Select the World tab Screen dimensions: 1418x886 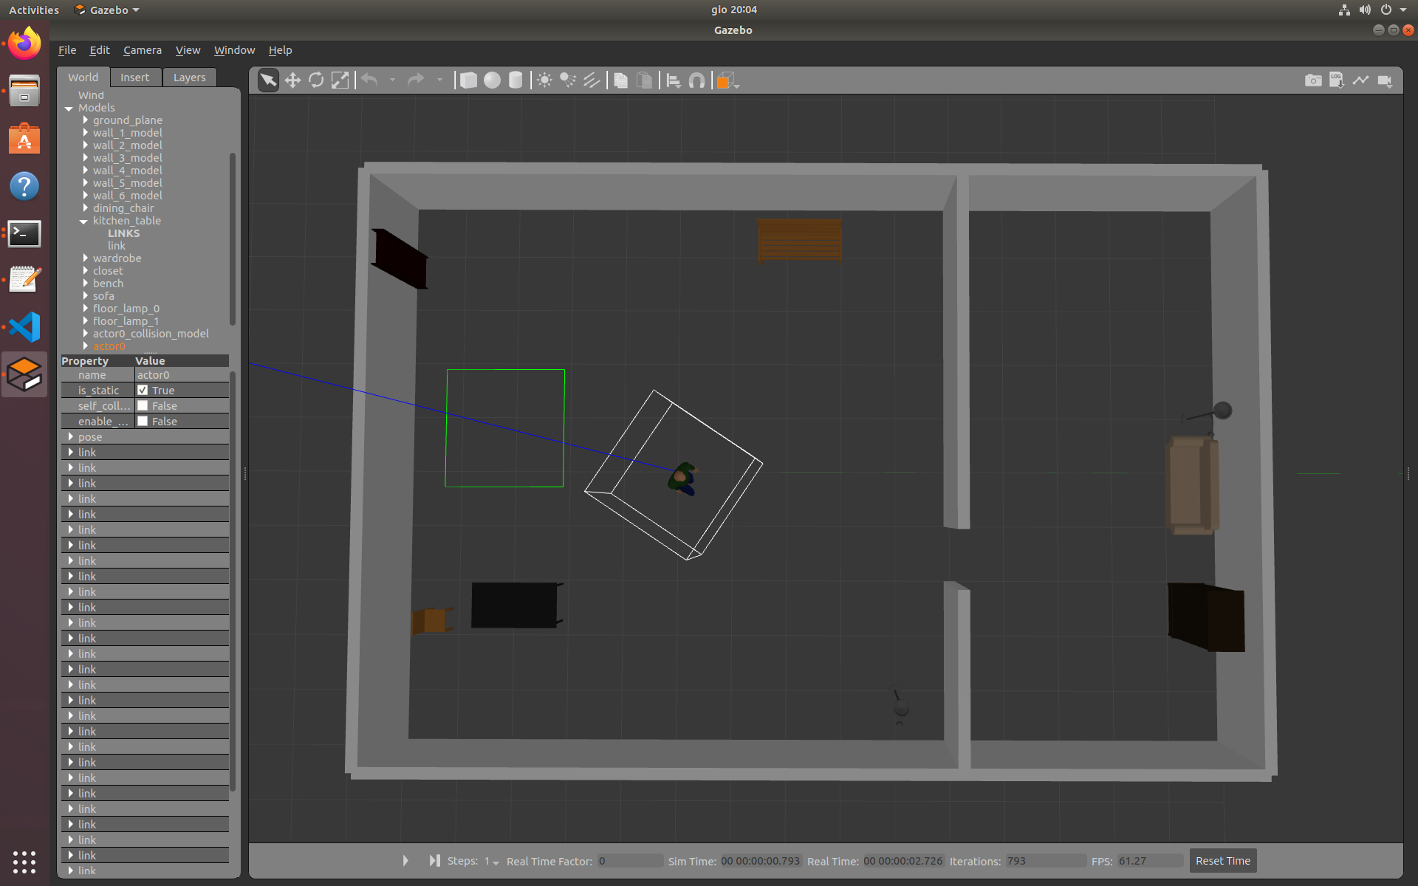click(x=83, y=78)
